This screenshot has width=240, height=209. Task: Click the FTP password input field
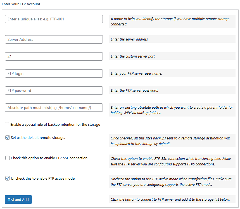[x=54, y=90]
